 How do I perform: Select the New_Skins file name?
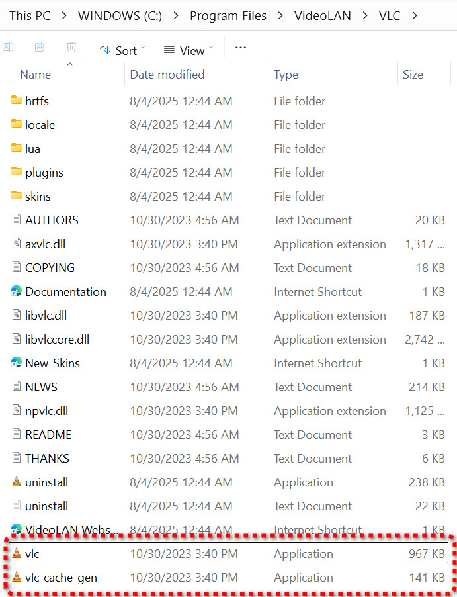[x=52, y=363]
